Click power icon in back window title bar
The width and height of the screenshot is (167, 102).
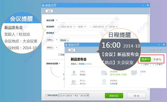coord(43,5)
